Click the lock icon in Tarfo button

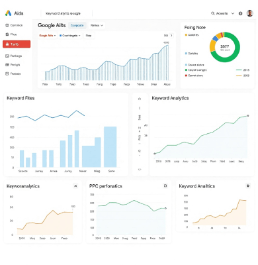7,44
